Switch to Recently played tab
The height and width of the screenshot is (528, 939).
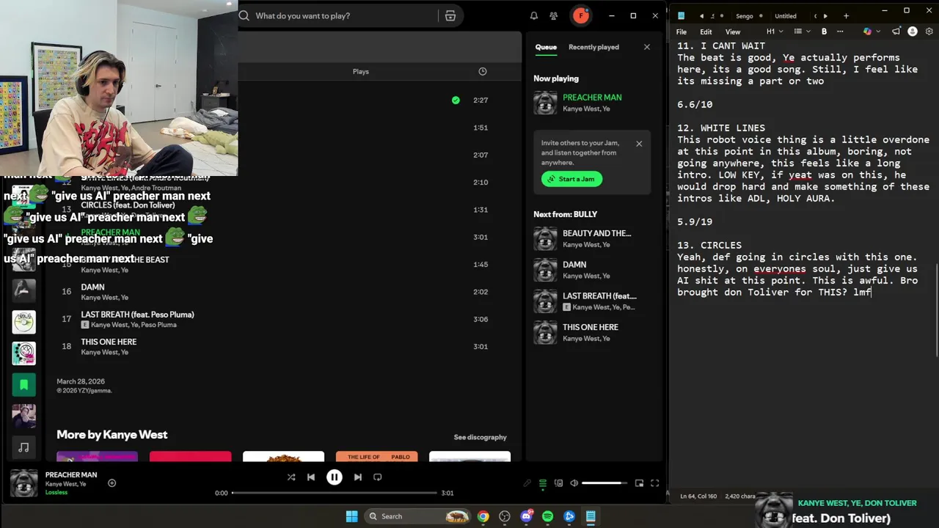(593, 47)
